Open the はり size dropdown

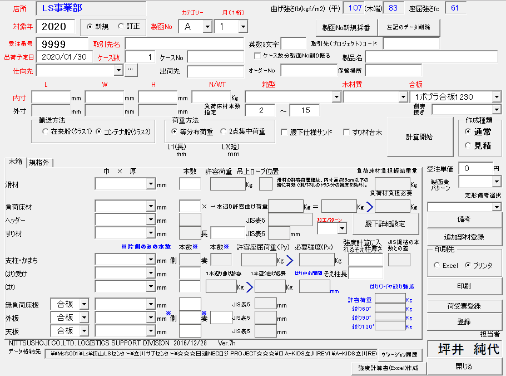pos(151,286)
